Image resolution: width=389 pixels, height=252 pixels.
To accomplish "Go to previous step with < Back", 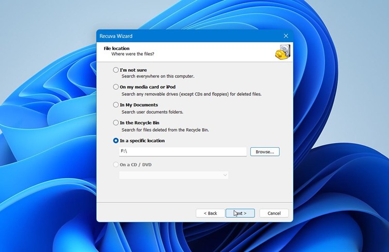I will coord(210,213).
